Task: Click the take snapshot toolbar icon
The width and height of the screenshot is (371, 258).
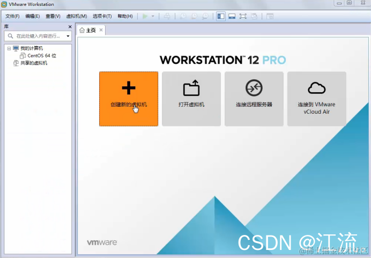Action: pos(183,16)
